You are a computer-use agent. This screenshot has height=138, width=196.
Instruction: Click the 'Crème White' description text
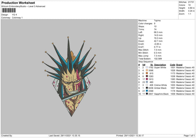160,85
